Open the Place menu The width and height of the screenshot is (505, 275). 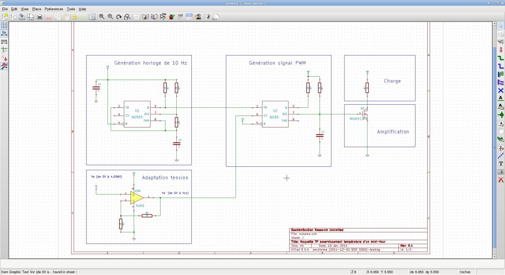tap(37, 9)
